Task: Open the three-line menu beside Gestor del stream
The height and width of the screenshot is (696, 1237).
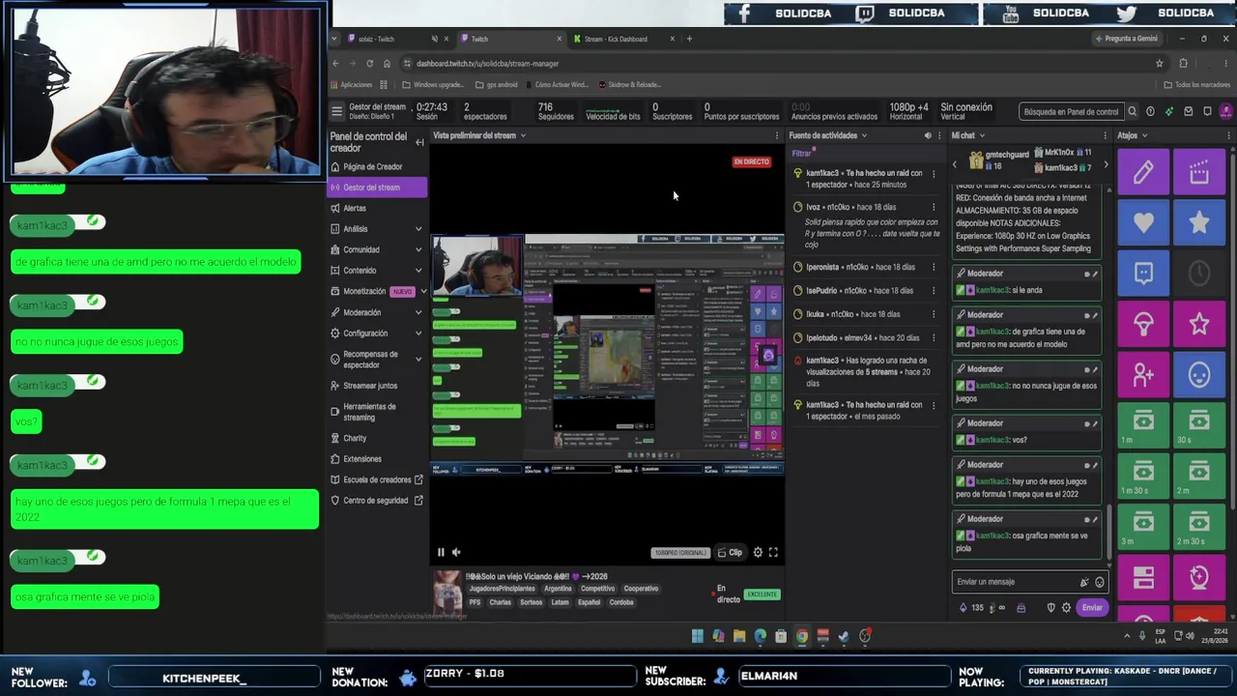Action: [336, 111]
